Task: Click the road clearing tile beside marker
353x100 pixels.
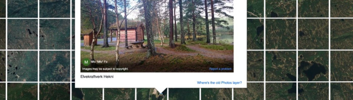Action: tap(152, 94)
